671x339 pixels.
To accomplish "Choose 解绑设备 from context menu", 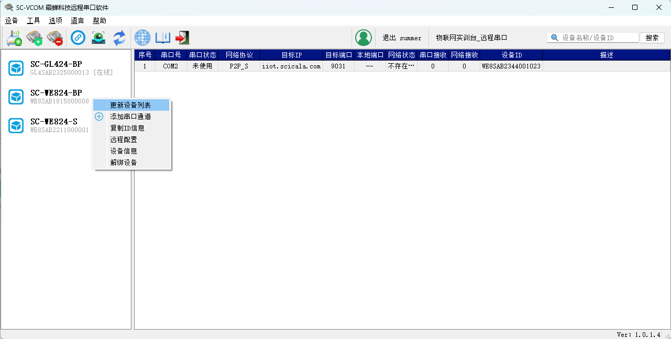I will [x=124, y=162].
